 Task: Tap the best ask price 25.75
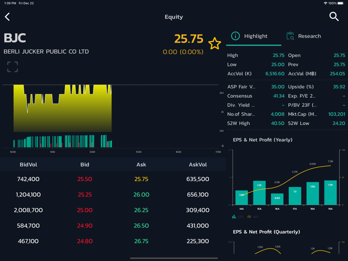pos(141,179)
